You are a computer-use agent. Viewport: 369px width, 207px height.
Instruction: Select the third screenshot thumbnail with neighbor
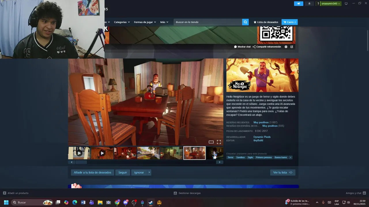pos(125,153)
